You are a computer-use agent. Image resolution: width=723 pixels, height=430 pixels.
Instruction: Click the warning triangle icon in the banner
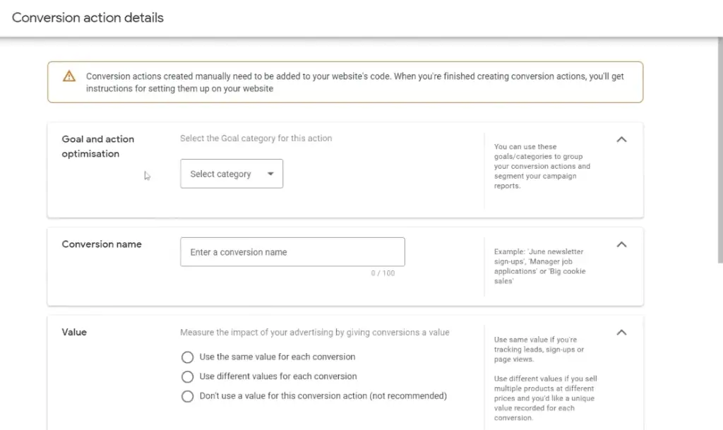click(x=68, y=76)
